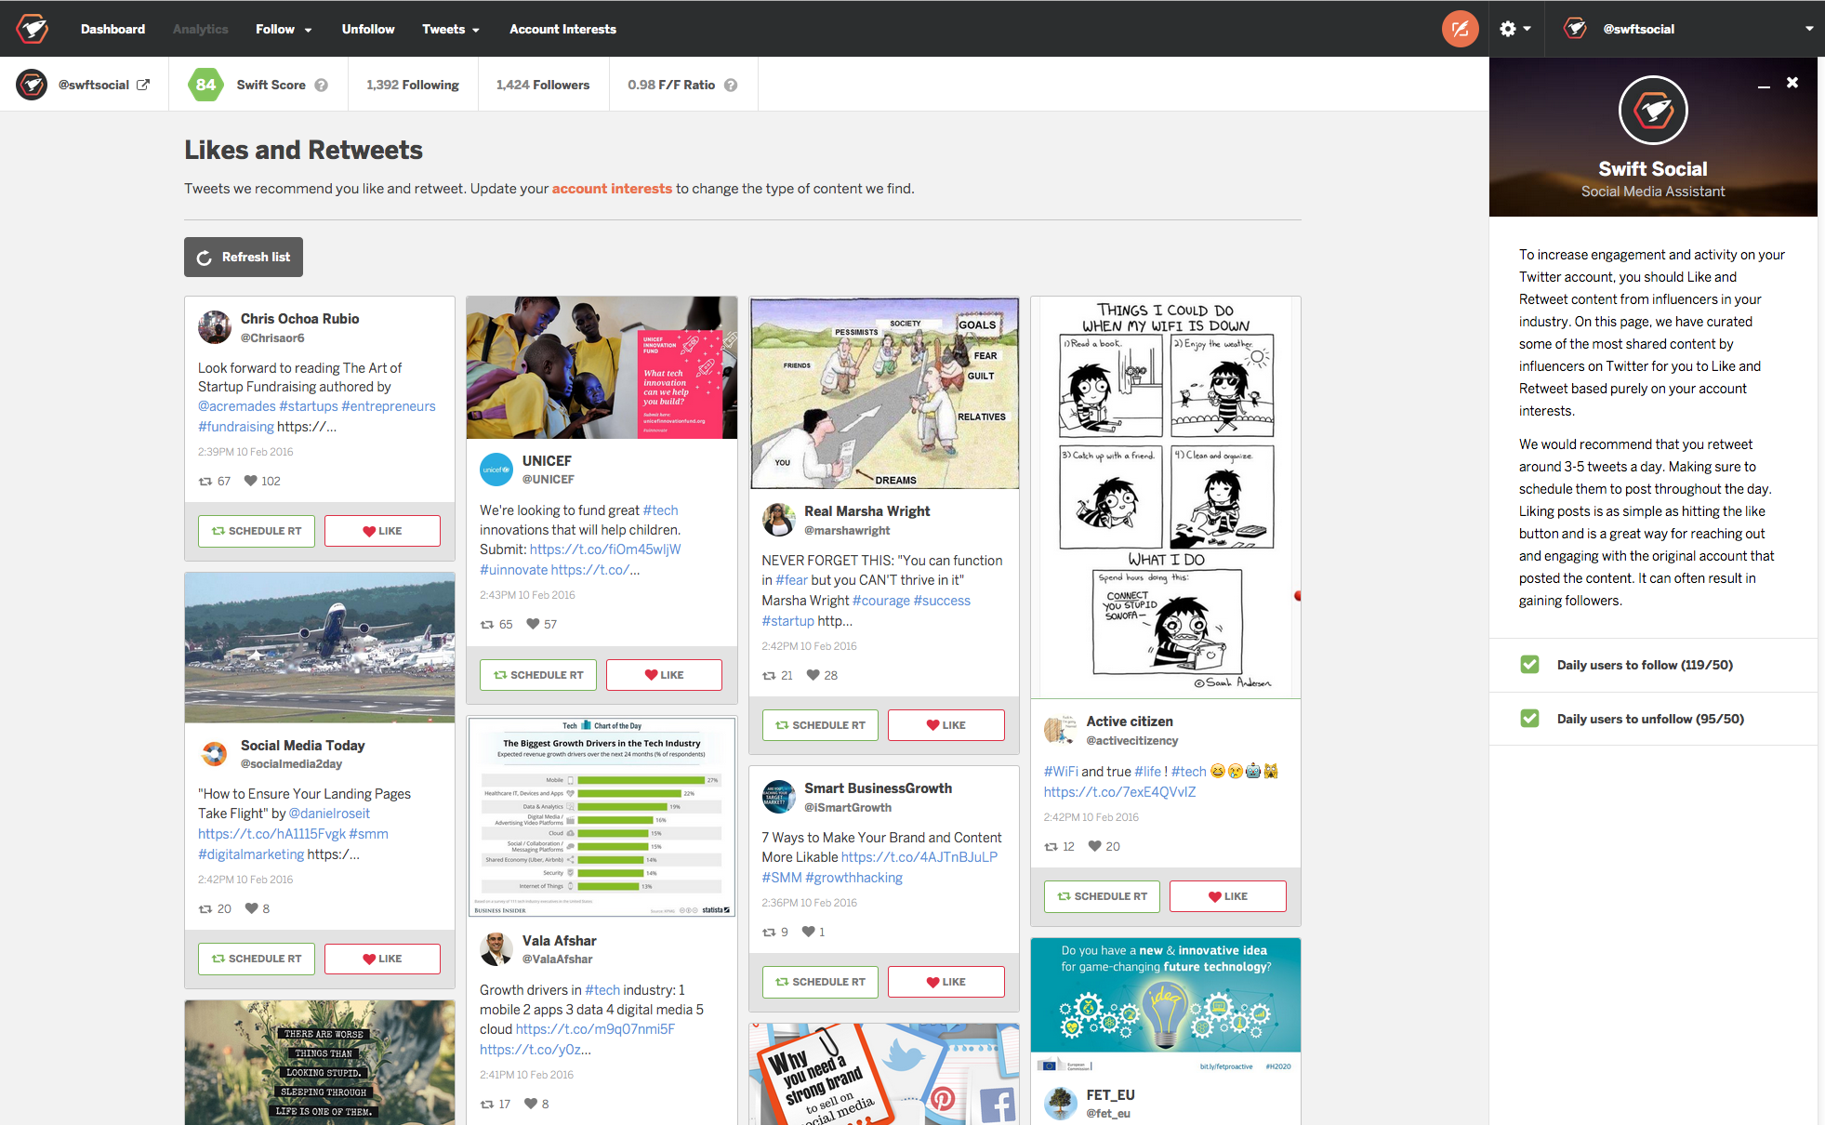Screen dimensions: 1825x1125
Task: Expand the Tweets dropdown menu
Action: pos(450,29)
